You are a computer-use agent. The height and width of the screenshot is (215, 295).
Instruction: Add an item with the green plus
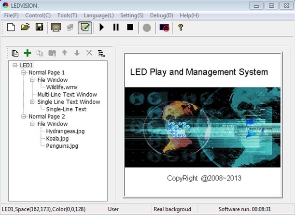28,53
